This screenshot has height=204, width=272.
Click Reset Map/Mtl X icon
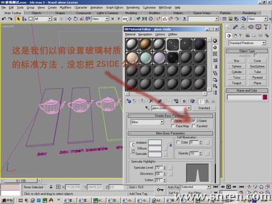tap(151, 101)
